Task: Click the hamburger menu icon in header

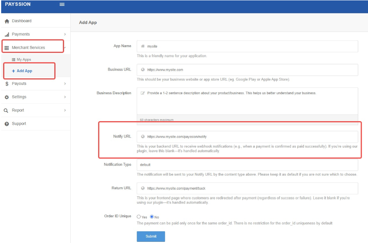Action: pyautogui.click(x=62, y=5)
